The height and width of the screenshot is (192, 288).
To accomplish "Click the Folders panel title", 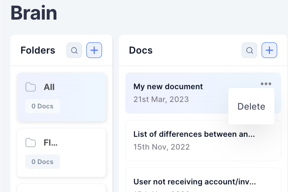I will pos(38,50).
